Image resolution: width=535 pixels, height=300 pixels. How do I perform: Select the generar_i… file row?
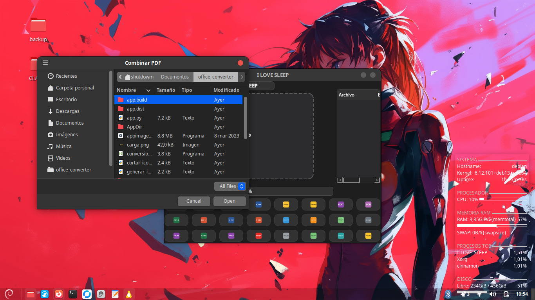coord(178,172)
